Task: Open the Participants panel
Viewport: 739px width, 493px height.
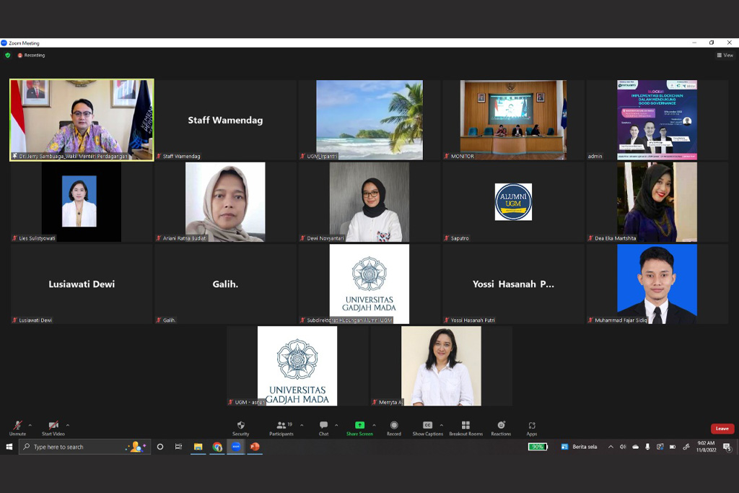Action: 281,426
